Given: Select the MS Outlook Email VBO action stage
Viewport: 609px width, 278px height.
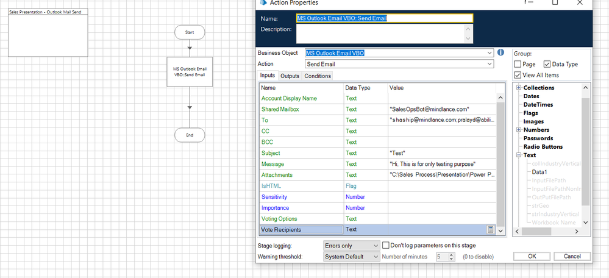Looking at the screenshot, I should pos(190,73).
